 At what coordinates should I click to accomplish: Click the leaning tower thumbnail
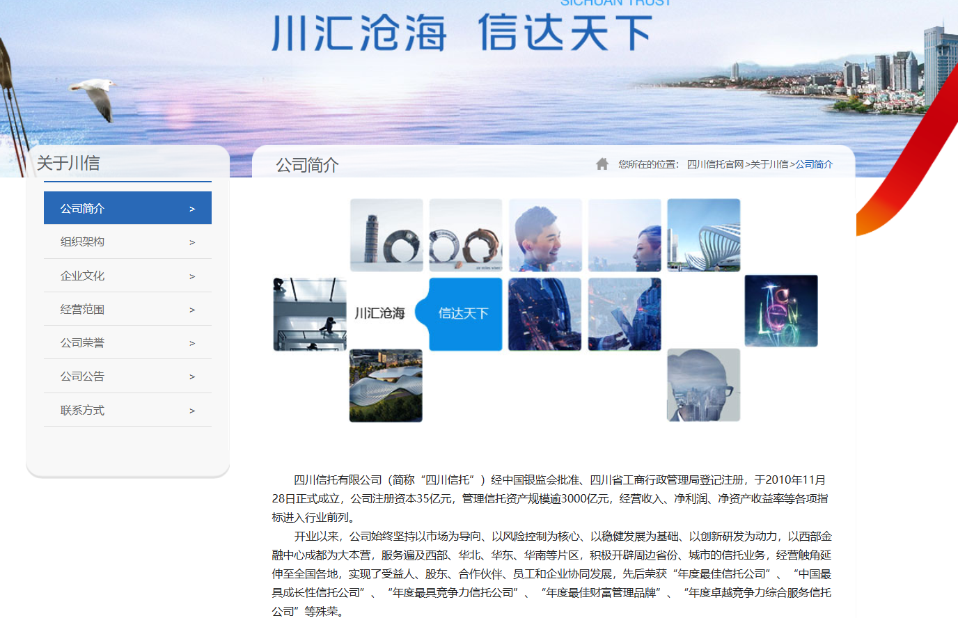pos(386,235)
